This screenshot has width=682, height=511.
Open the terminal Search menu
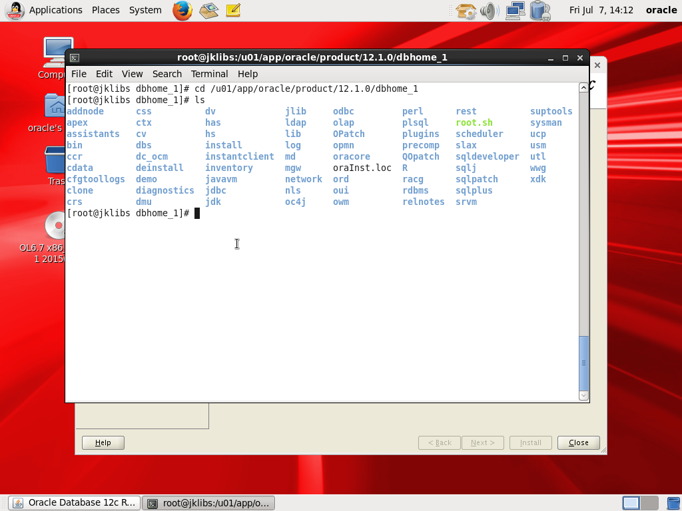[x=167, y=74]
